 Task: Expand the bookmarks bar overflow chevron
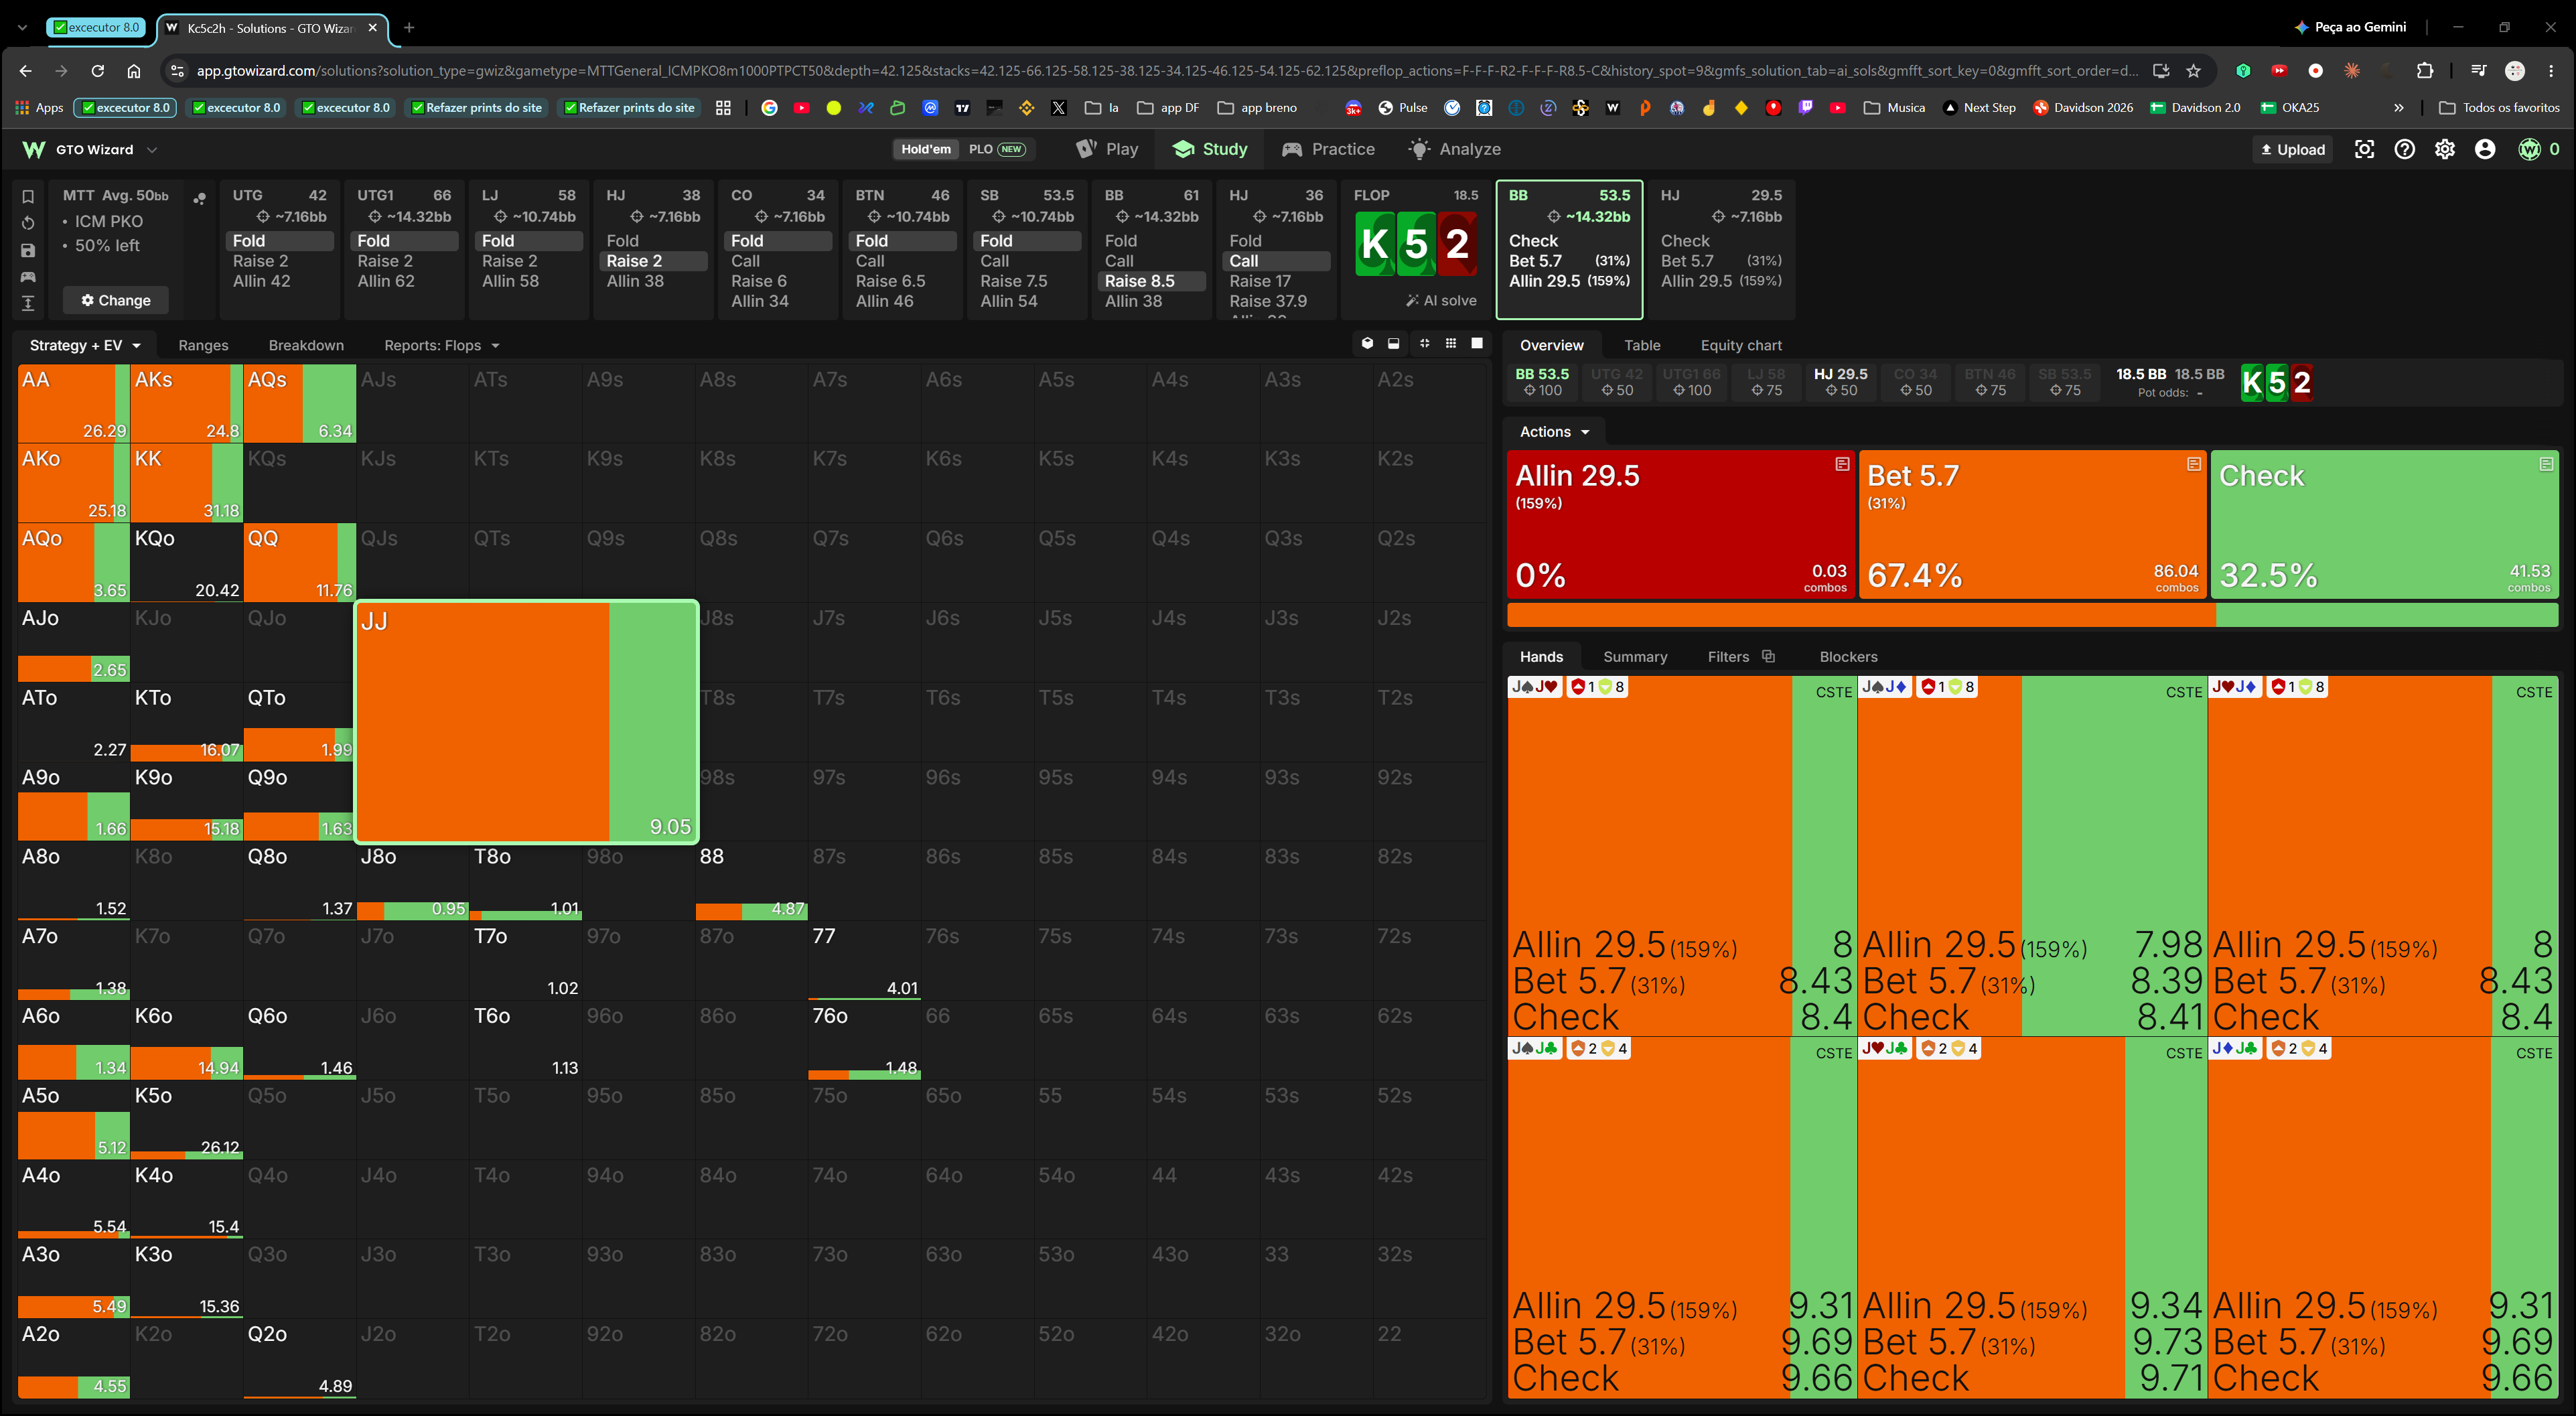(2398, 107)
